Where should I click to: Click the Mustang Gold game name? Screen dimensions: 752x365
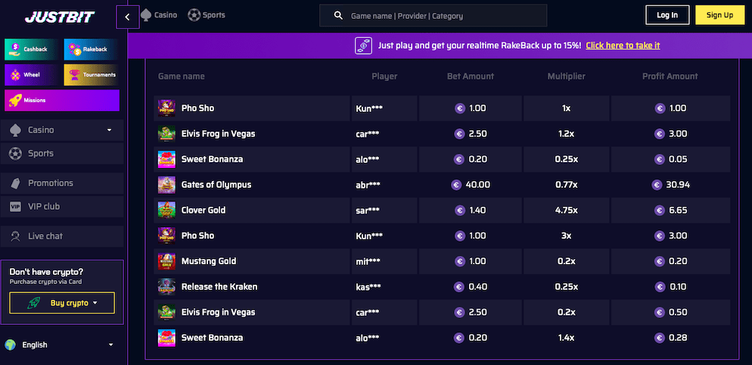pyautogui.click(x=209, y=261)
